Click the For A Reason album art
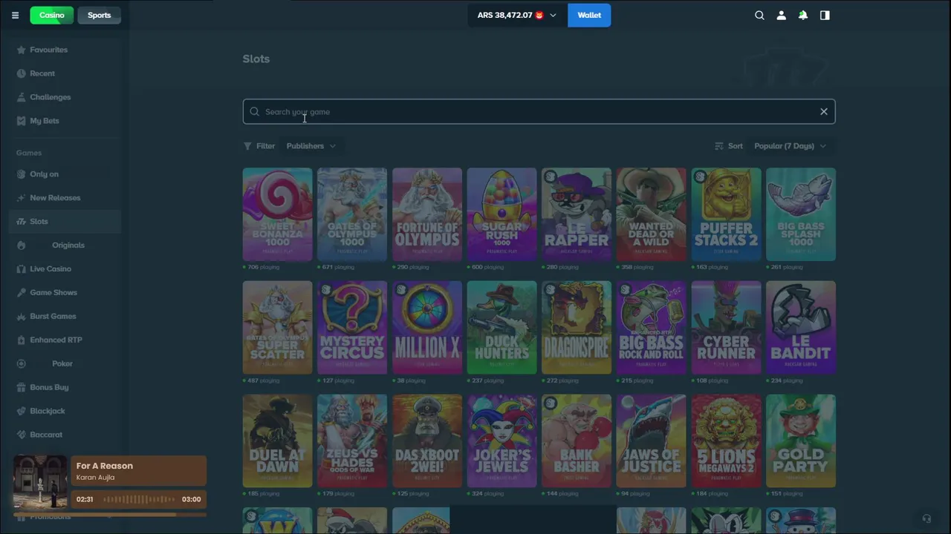This screenshot has height=534, width=951. [x=40, y=481]
